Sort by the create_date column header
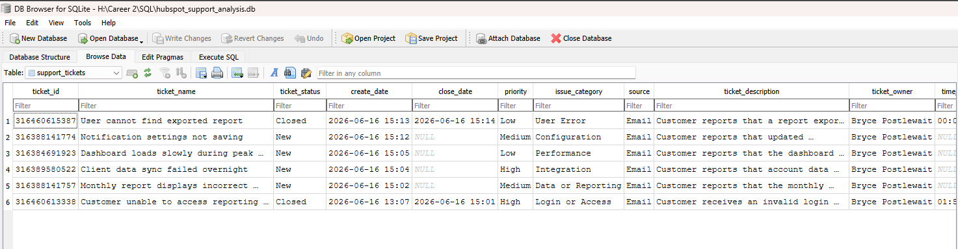The height and width of the screenshot is (249, 958). click(369, 91)
